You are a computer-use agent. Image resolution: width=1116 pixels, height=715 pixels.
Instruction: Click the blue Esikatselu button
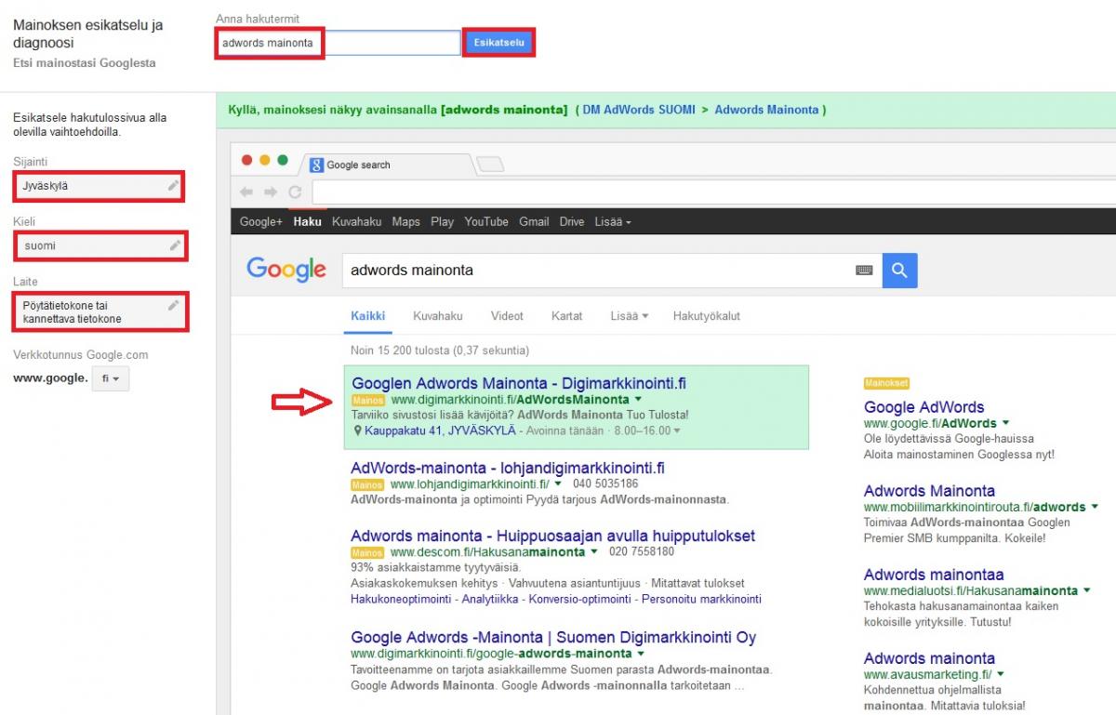click(499, 43)
